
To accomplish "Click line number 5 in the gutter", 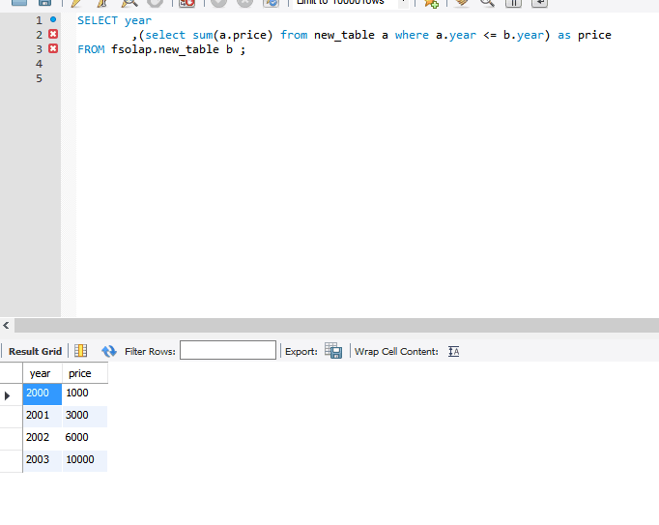I will click(x=39, y=78).
